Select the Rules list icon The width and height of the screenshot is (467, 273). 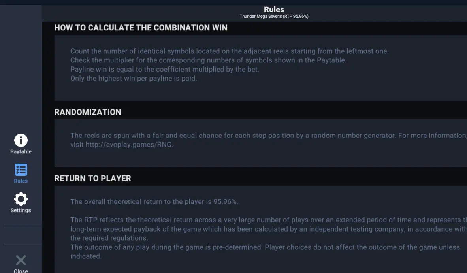pyautogui.click(x=21, y=170)
